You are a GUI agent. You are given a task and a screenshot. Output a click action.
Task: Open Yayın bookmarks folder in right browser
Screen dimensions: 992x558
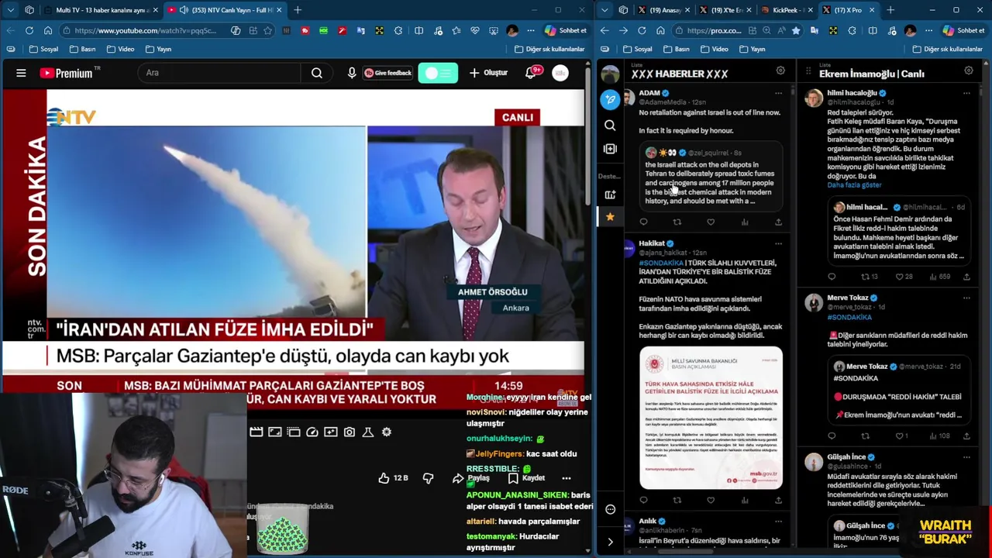pyautogui.click(x=752, y=49)
